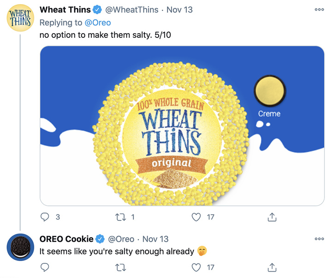Click reply icon on Wheat Thins tweet
The image size is (332, 278).
(45, 217)
